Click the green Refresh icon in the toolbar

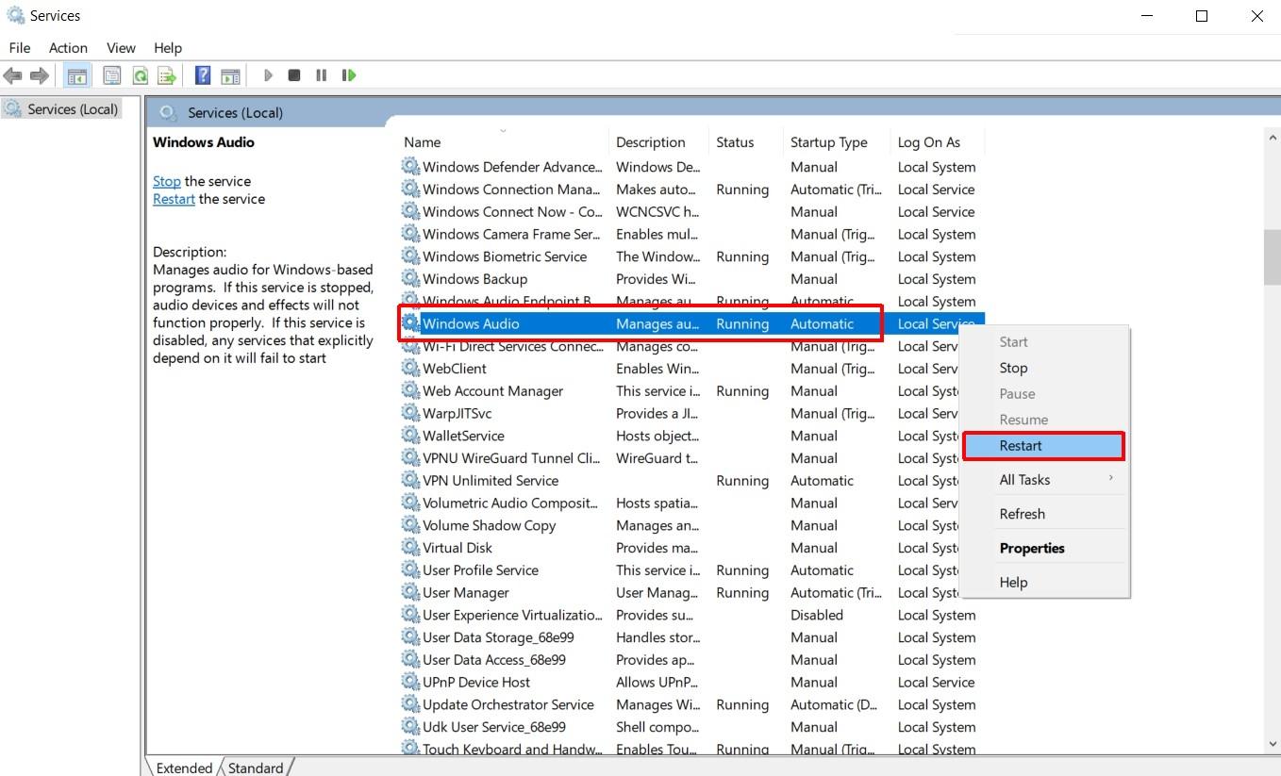point(140,75)
